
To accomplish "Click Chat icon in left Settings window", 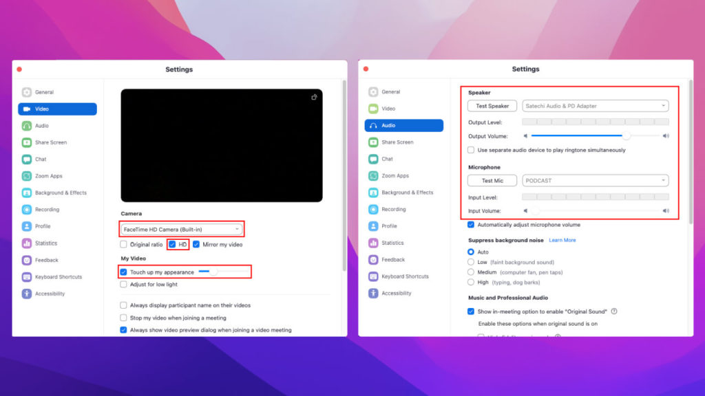I will 27,159.
